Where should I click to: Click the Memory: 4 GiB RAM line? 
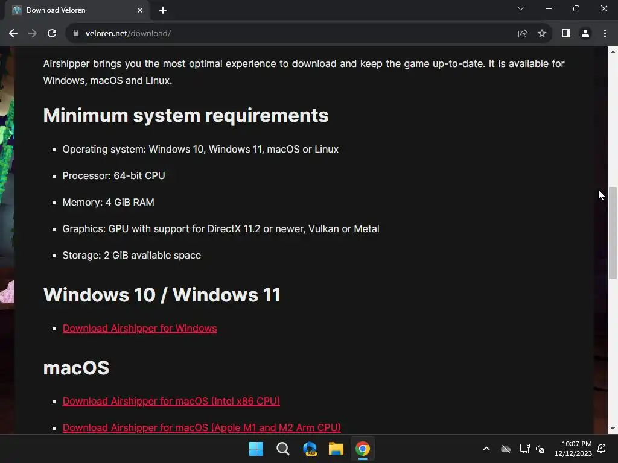[109, 203]
